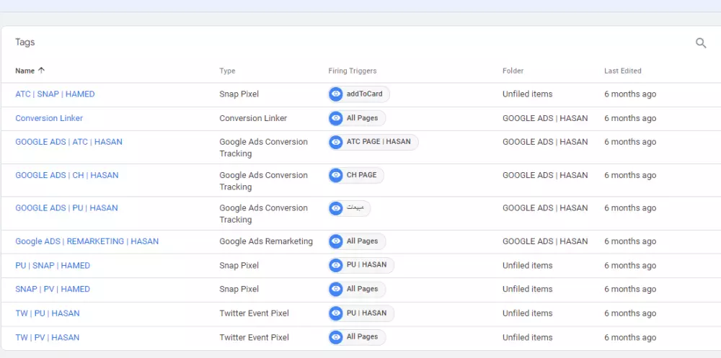Click eye icon on the Arabic-named trigger chip
Image resolution: width=721 pixels, height=358 pixels.
point(336,208)
